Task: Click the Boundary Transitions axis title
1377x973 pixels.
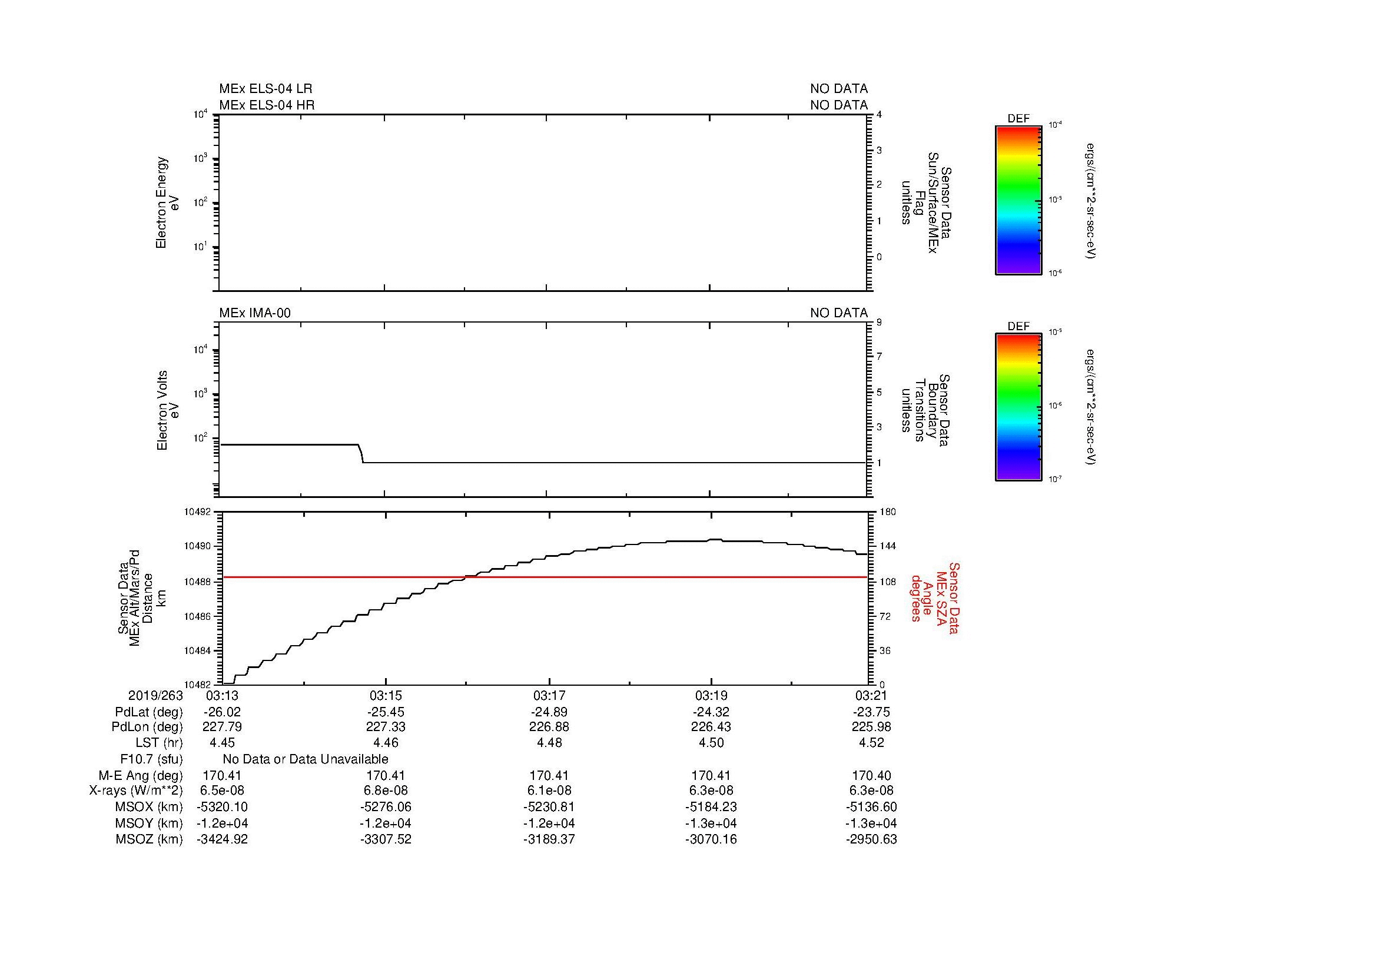Action: [927, 410]
